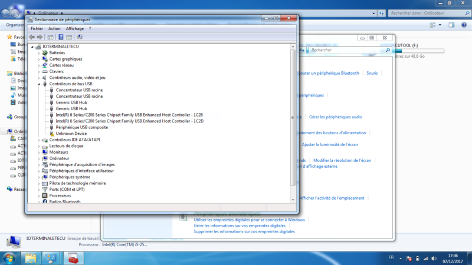Click the blue help icon in Device Manager toolbar
The image size is (472, 265).
[61, 37]
